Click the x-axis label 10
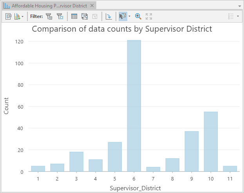 [211, 179]
